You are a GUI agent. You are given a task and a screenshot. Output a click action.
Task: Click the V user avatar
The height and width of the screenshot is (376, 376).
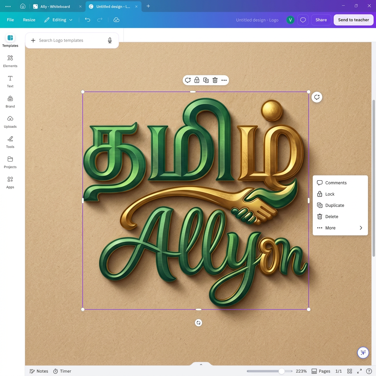click(x=290, y=20)
